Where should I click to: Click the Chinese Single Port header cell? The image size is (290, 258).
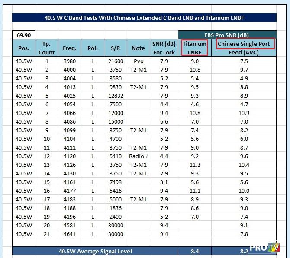(x=243, y=44)
